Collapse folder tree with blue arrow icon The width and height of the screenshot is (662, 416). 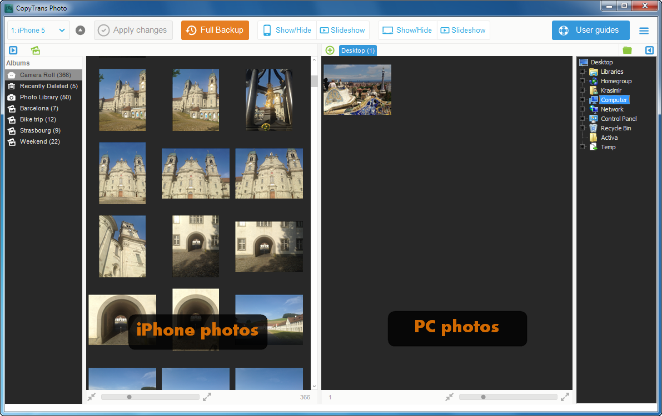(649, 50)
